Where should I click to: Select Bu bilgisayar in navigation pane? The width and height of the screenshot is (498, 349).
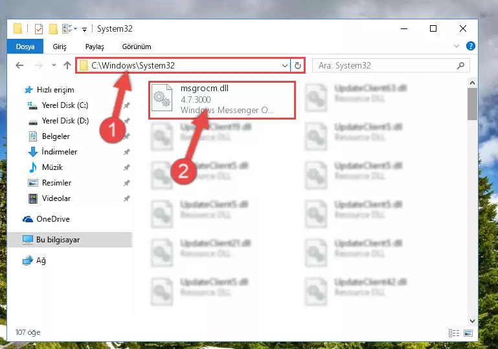click(58, 240)
